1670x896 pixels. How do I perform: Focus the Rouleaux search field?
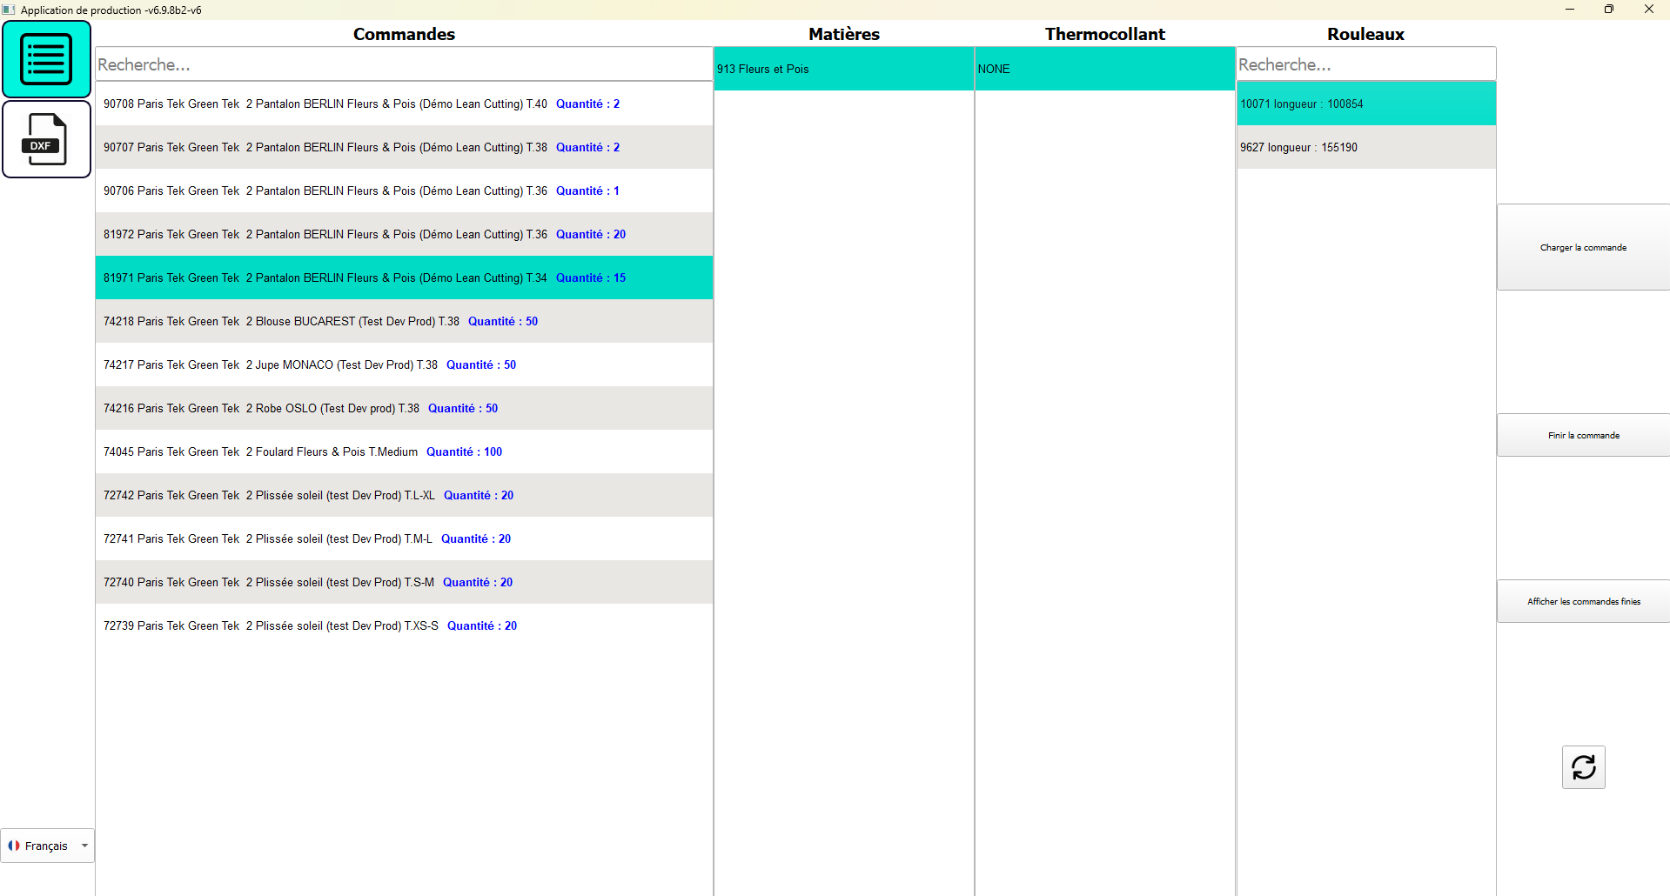point(1365,65)
